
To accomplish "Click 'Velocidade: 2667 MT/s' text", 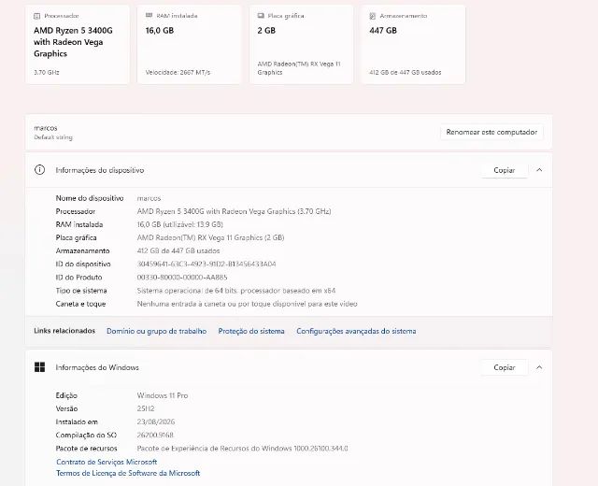I will click(x=178, y=73).
